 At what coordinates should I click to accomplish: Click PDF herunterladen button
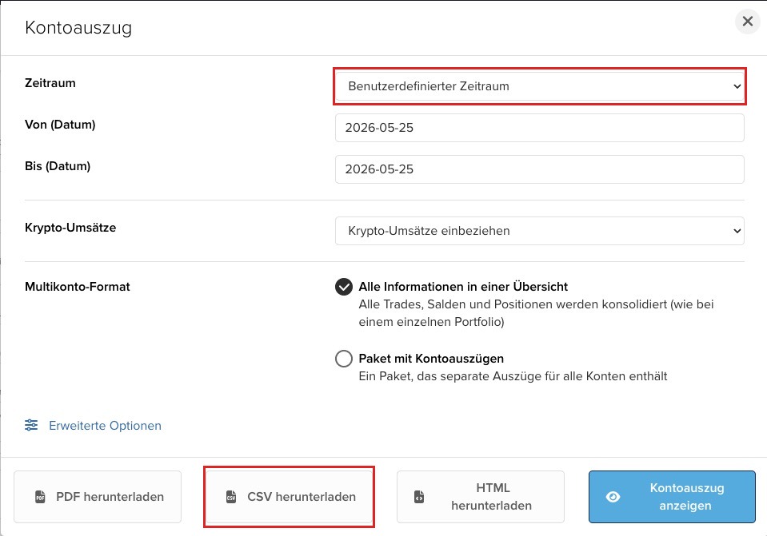(98, 497)
